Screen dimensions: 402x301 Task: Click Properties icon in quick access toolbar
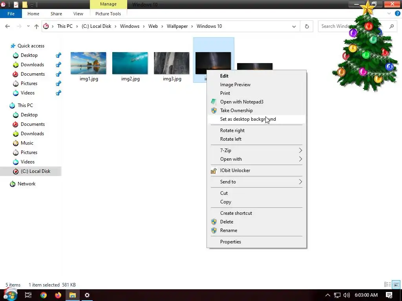[16, 4]
